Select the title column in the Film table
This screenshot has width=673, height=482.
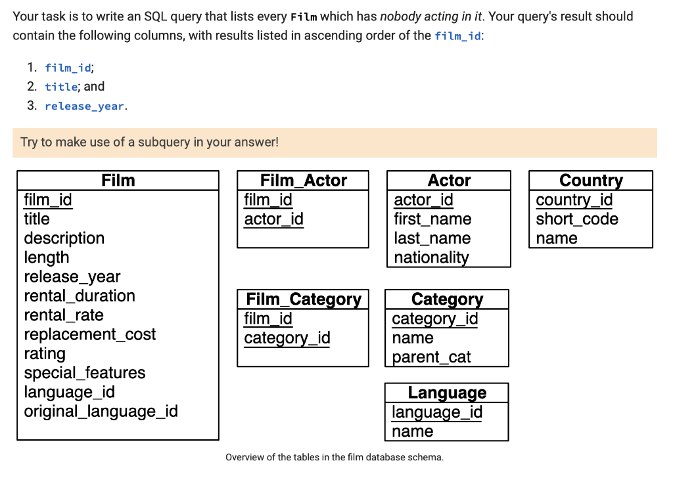[36, 219]
